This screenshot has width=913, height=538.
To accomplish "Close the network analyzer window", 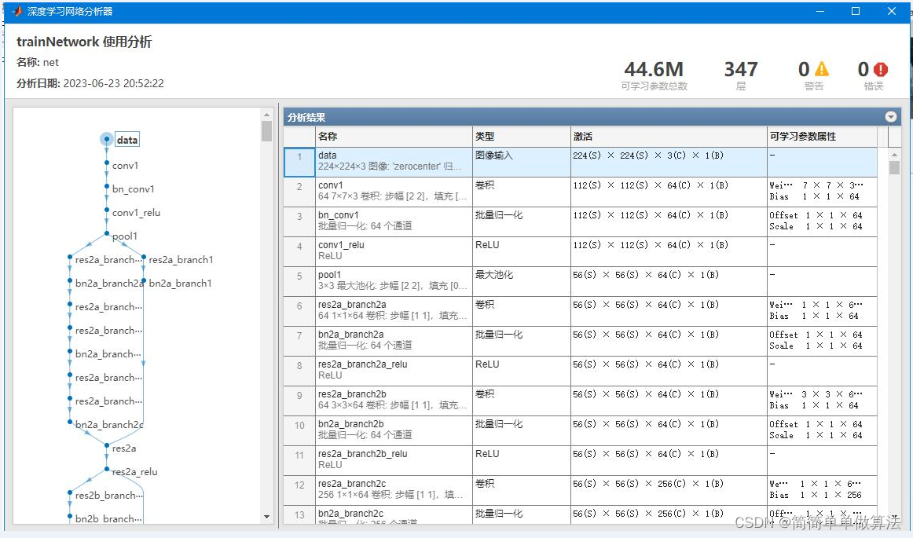I will pos(892,11).
